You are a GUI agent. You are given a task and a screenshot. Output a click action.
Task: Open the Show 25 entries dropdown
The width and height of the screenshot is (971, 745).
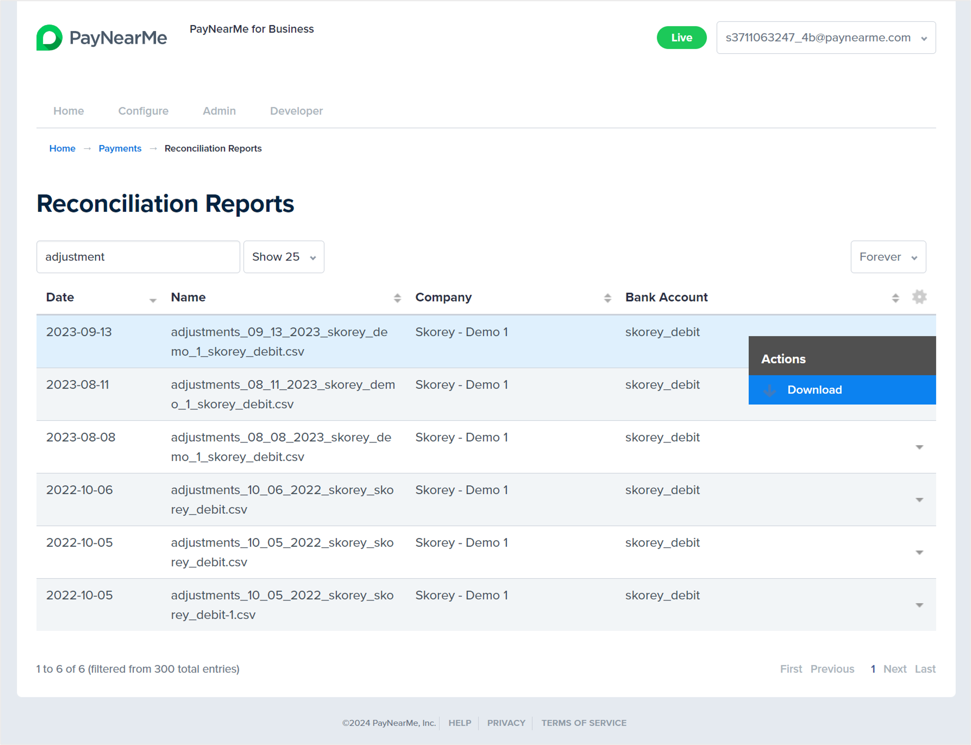(283, 257)
